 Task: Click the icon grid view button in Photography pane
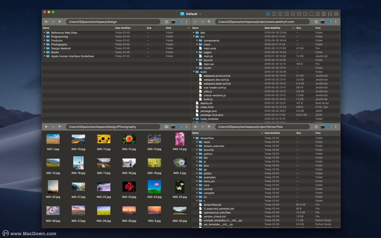tap(167, 127)
